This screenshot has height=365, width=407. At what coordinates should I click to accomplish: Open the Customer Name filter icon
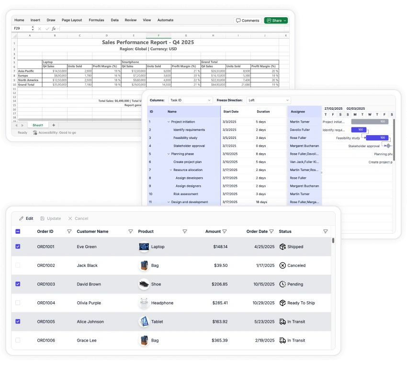click(x=131, y=231)
